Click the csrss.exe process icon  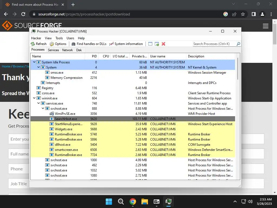[x=38, y=93]
